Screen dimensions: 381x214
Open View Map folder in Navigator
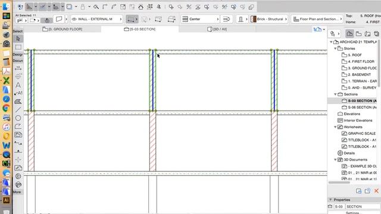click(x=358, y=34)
